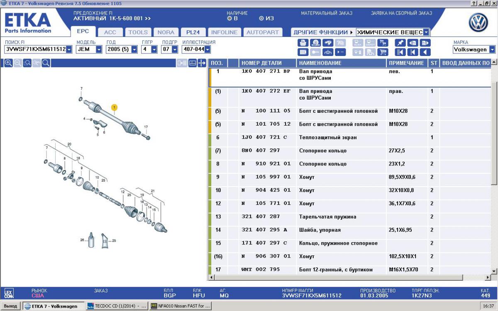Switch to the PL24 tab
This screenshot has width=498, height=311.
click(193, 32)
